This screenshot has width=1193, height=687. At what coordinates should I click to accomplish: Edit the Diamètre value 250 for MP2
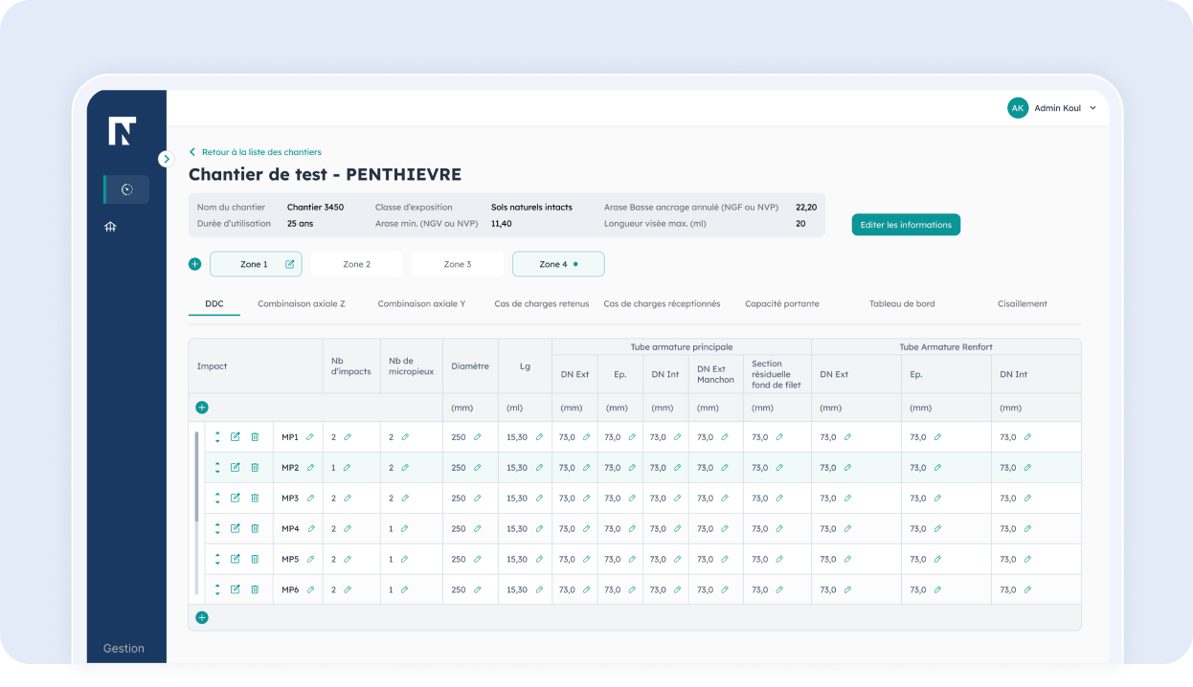477,468
